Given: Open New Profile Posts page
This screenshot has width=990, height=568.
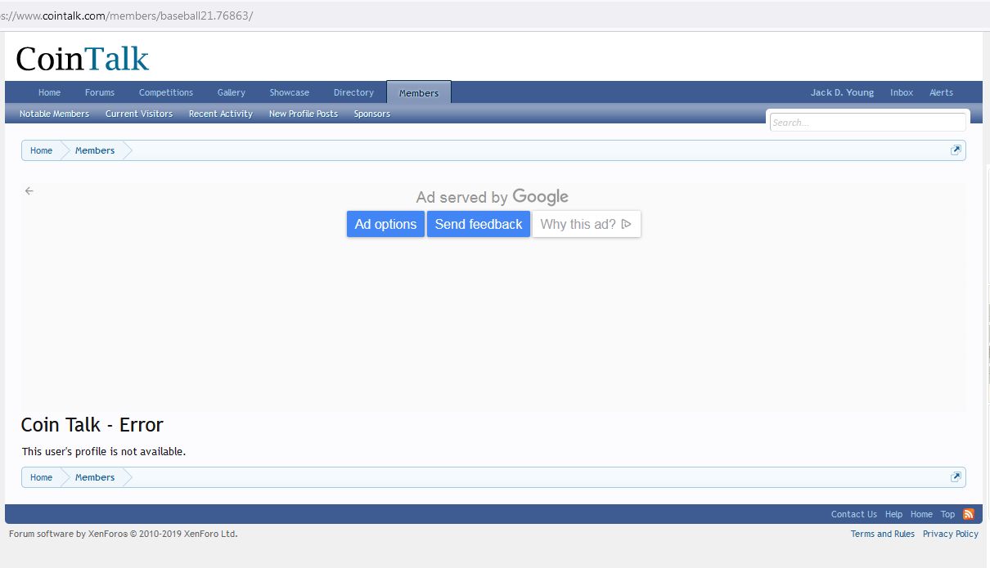Looking at the screenshot, I should 304,114.
